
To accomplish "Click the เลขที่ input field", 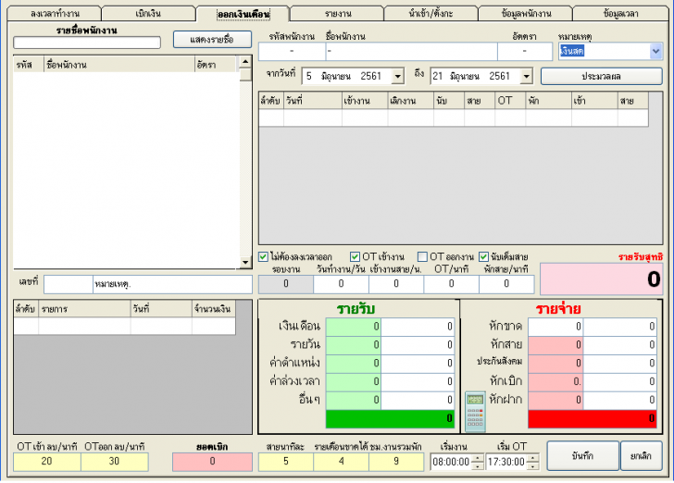I will 69,284.
